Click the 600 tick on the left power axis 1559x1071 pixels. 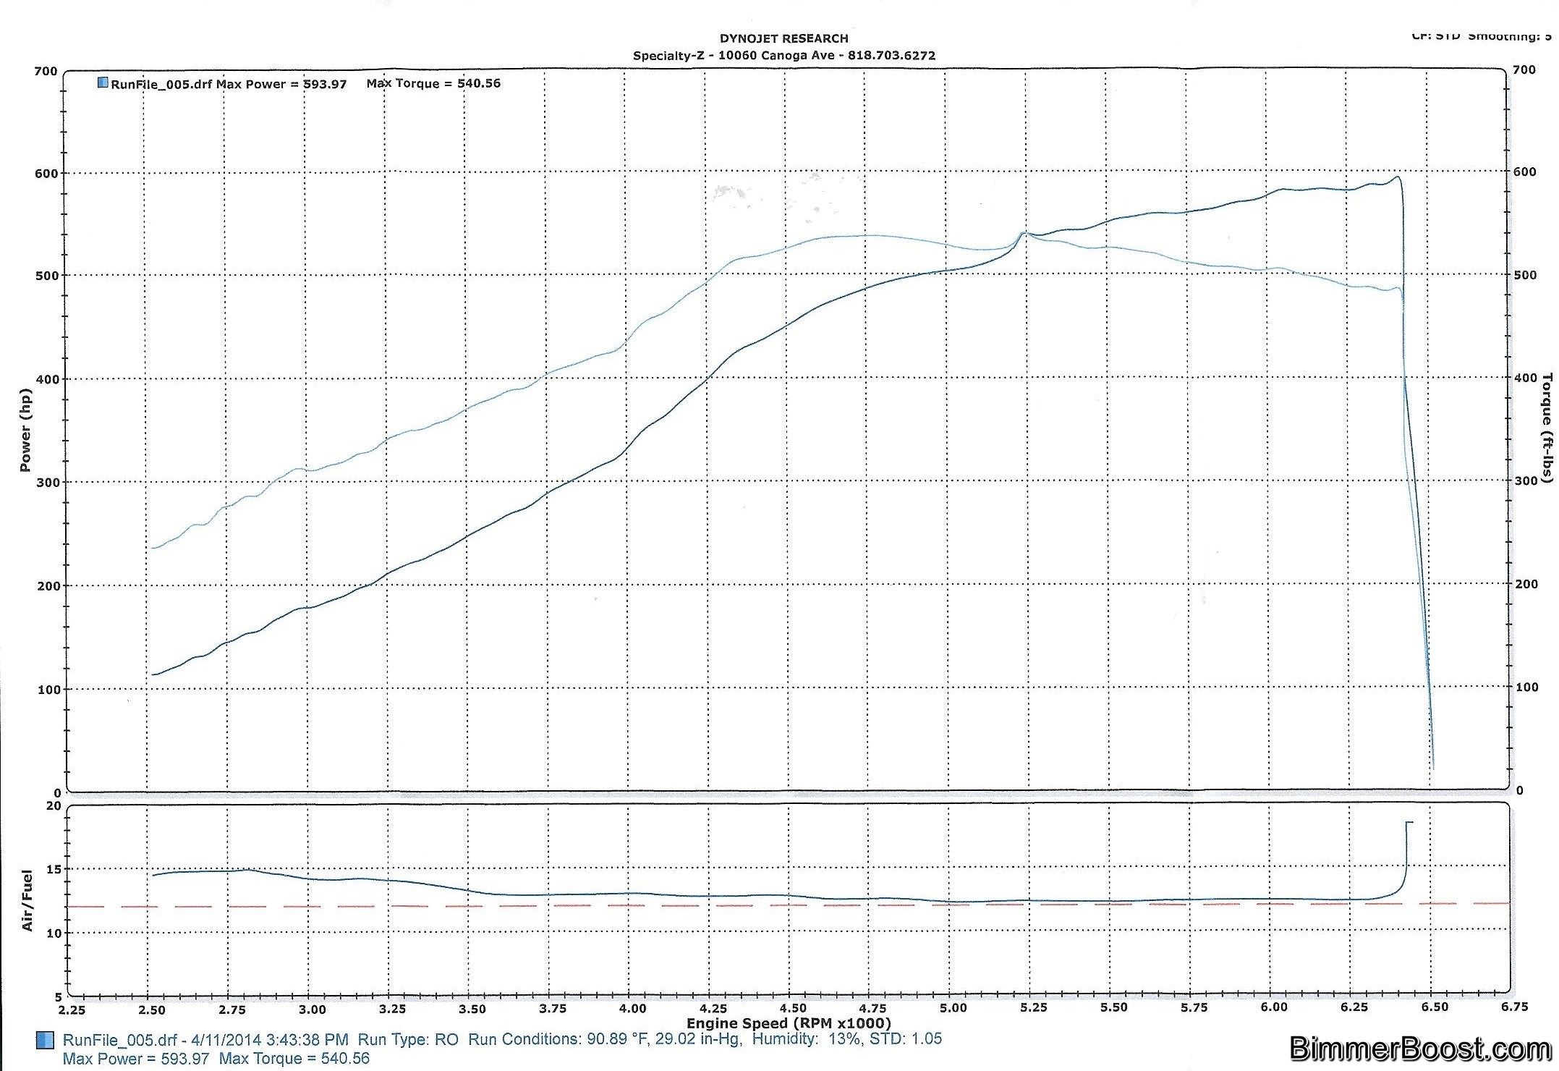[x=47, y=174]
